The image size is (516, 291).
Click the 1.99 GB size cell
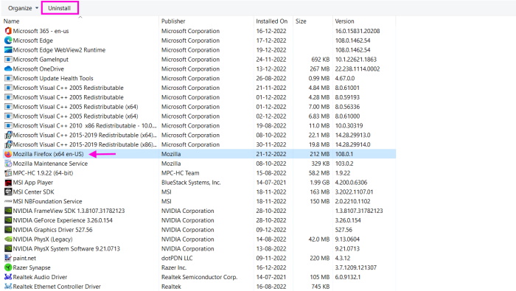[319, 183]
